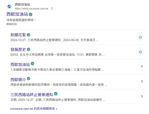Viewport: 149px width, 114px height.
Task: Expand chevron arrow in sitelink 西歐加油站 row
Action: [142, 66]
